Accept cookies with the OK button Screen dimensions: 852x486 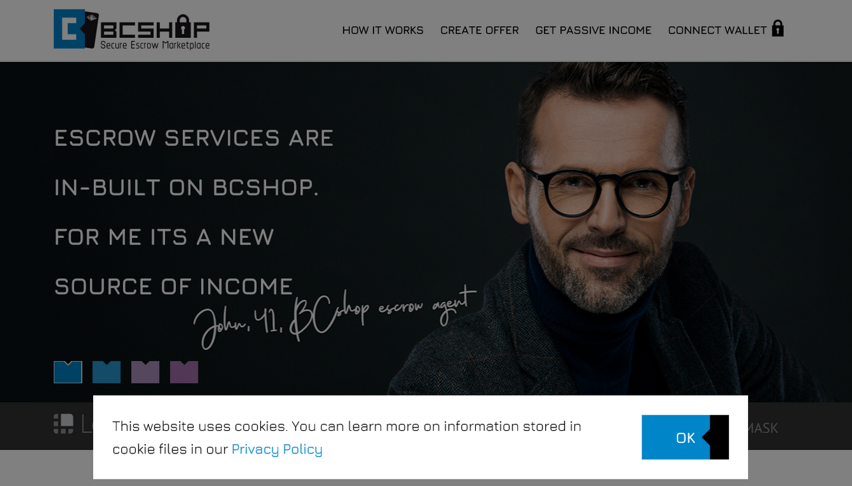click(x=685, y=437)
